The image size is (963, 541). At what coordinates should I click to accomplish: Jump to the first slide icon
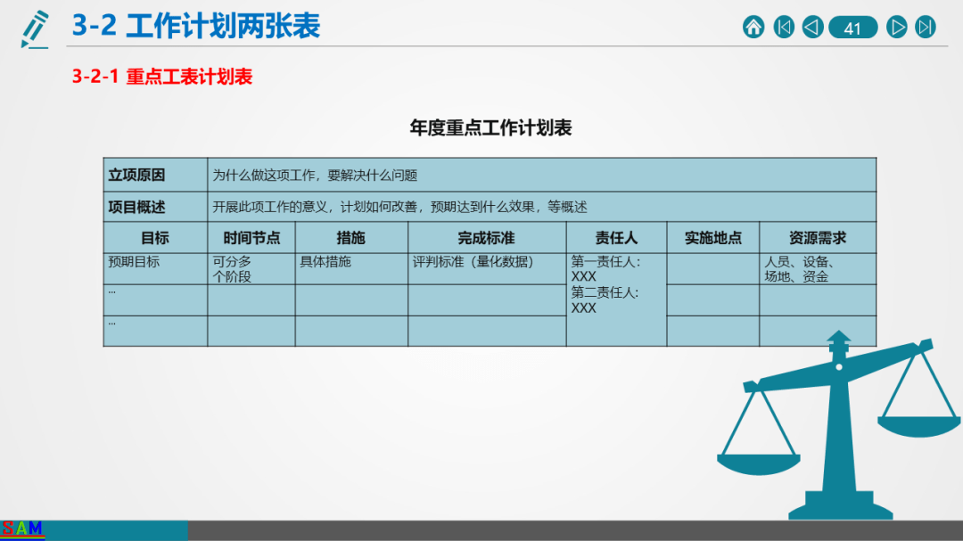(x=784, y=27)
